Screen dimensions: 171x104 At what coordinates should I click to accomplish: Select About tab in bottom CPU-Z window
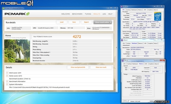(x=156, y=64)
